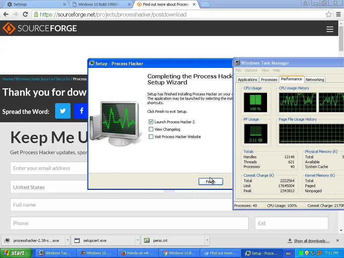The image size is (344, 258).
Task: Open a new browser tab
Action: coord(205,4)
